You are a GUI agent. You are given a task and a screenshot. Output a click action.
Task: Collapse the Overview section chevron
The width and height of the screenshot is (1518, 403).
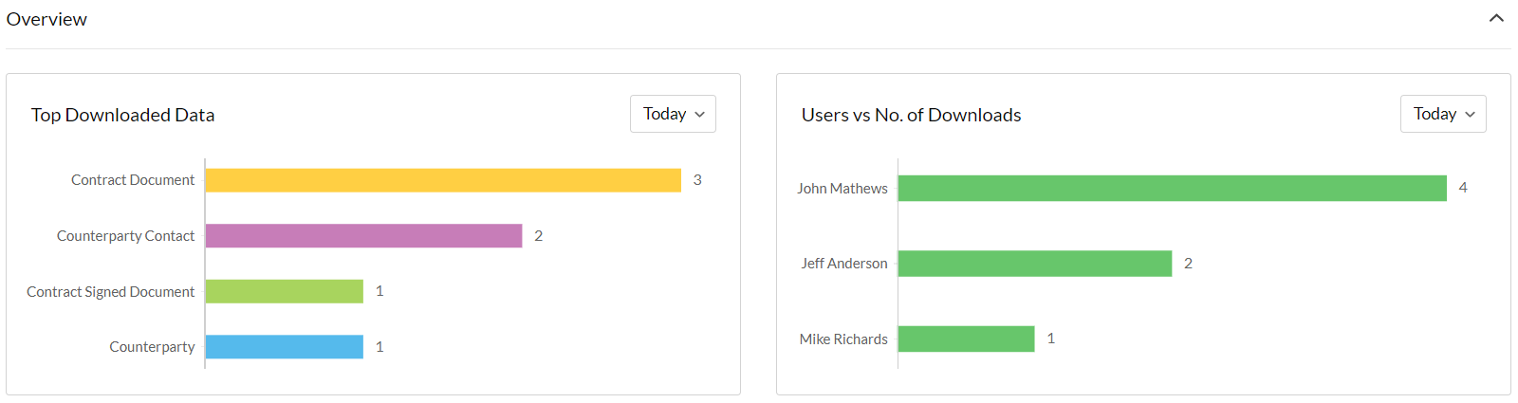tap(1496, 18)
